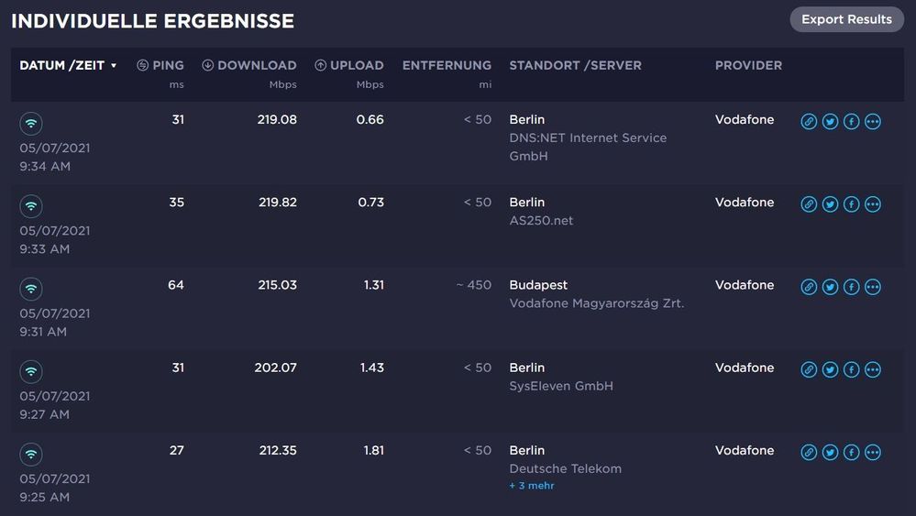This screenshot has height=516, width=916.
Task: Click WiFi icon of 9:25 AM test
Action: (x=31, y=455)
